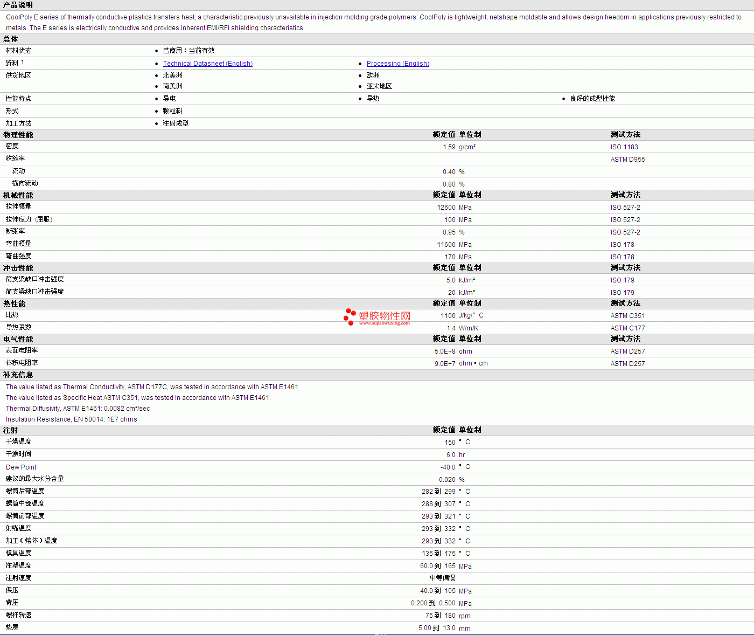The image size is (754, 635).
Task: Open the Technical Datasheet (English) link
Action: click(x=208, y=64)
